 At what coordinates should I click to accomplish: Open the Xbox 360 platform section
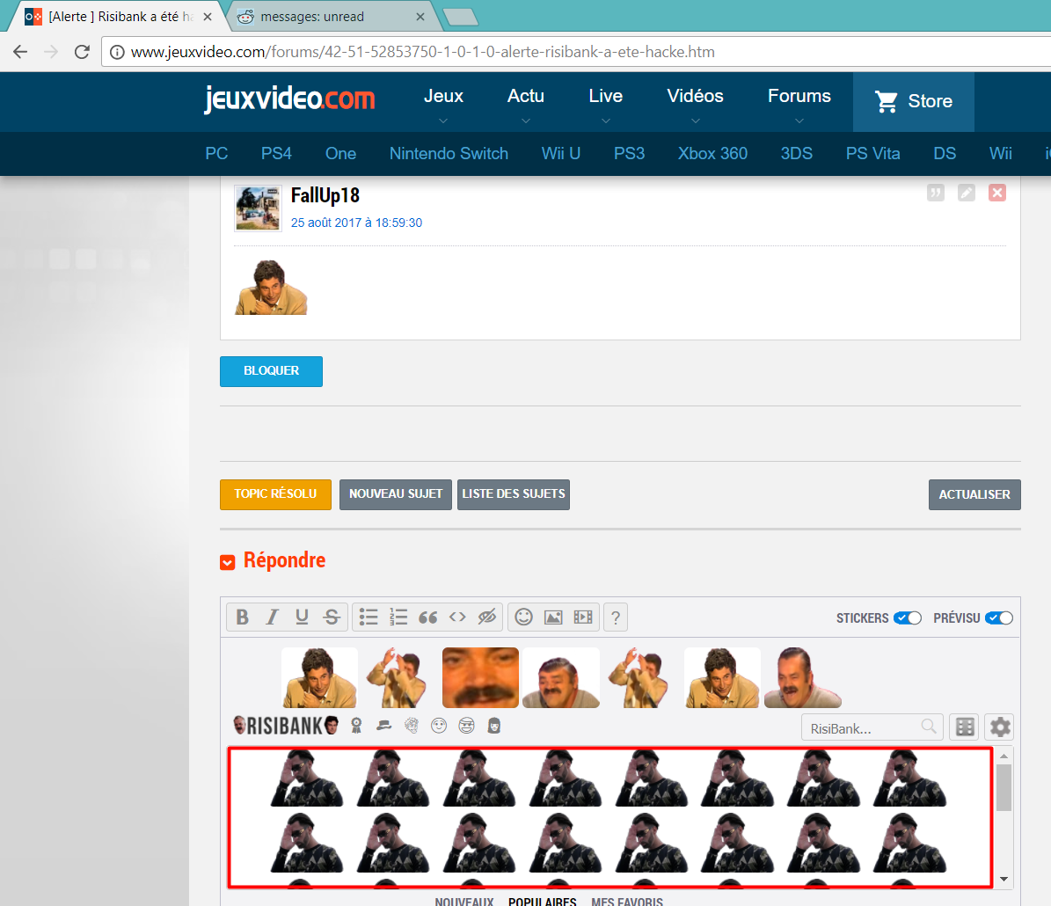pos(712,154)
